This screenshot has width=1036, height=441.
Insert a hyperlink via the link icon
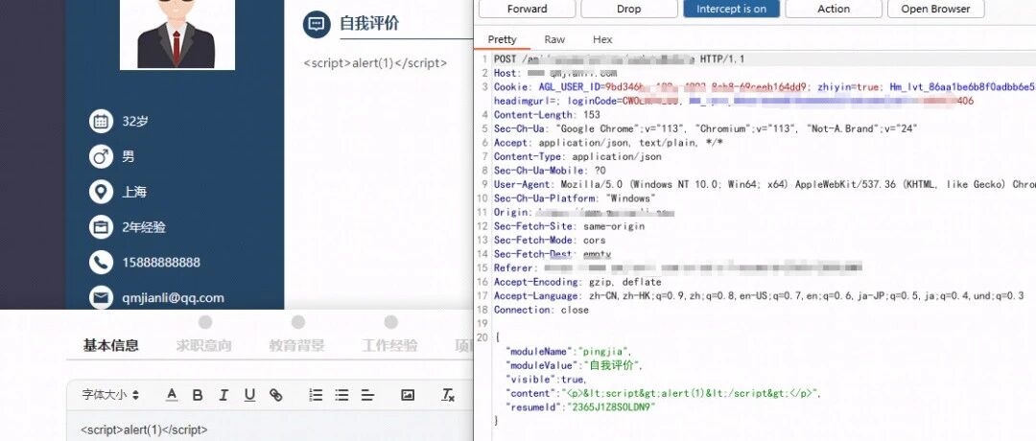[x=275, y=395]
